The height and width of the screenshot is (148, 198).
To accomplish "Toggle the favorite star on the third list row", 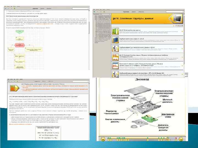I will coord(182,49).
